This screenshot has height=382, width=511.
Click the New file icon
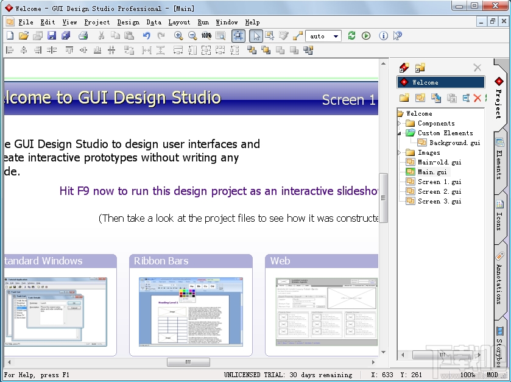point(10,36)
